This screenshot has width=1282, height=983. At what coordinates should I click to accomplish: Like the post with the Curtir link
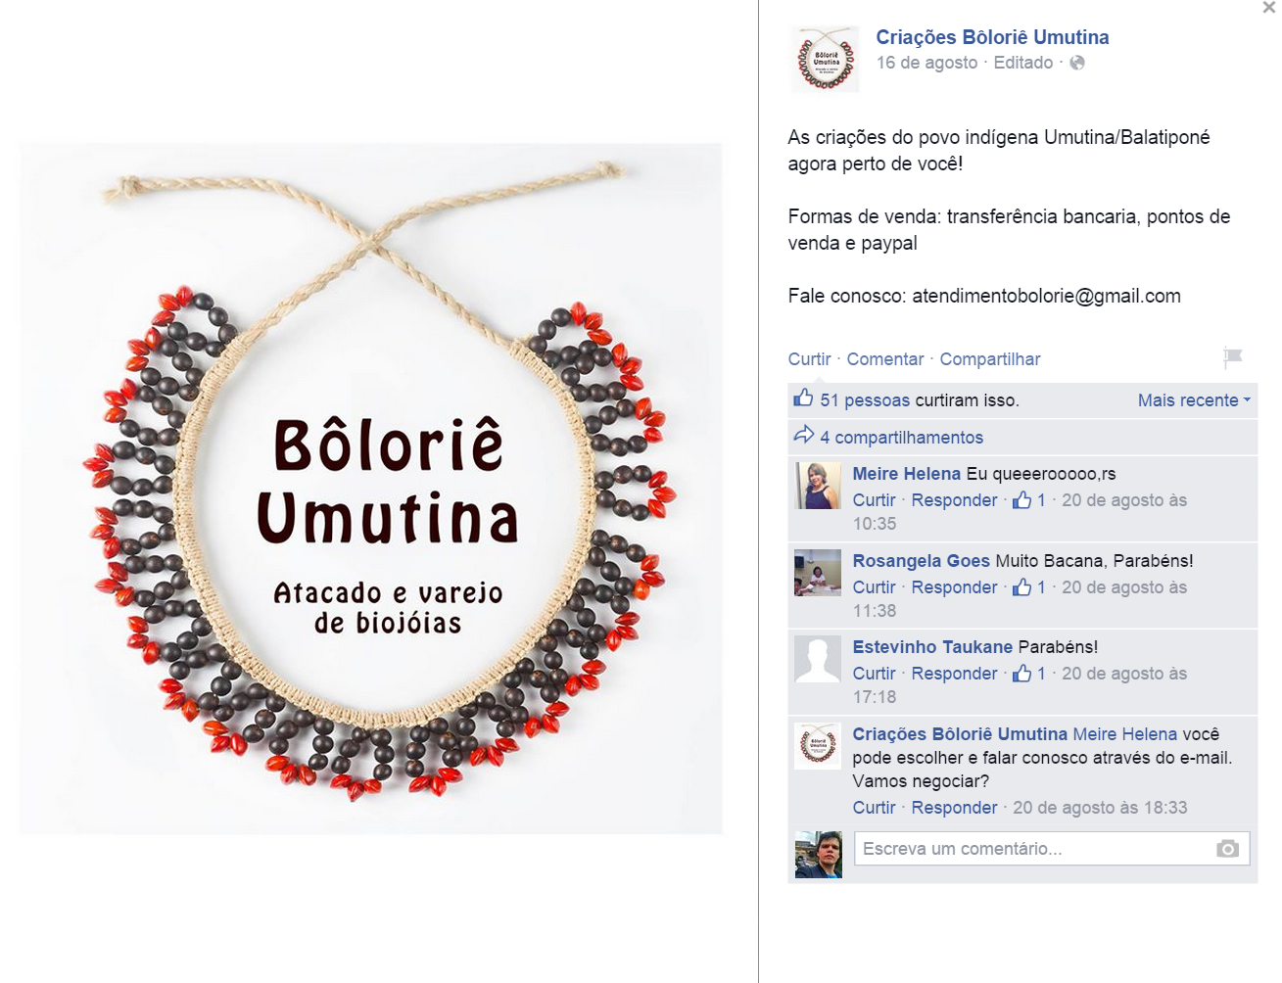809,359
